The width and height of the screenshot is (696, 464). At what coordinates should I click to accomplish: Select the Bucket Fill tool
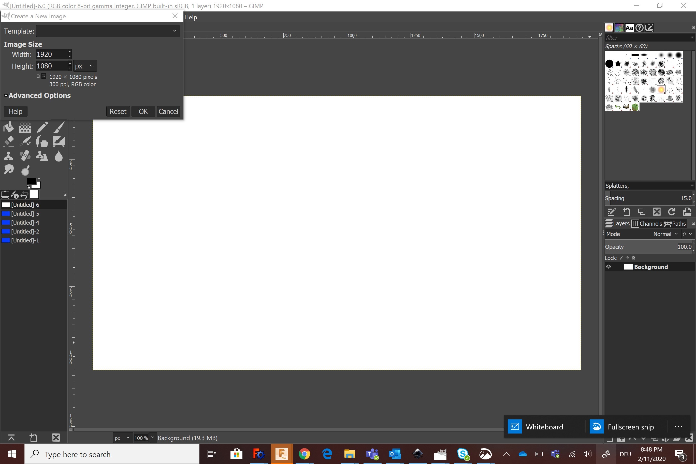8,127
